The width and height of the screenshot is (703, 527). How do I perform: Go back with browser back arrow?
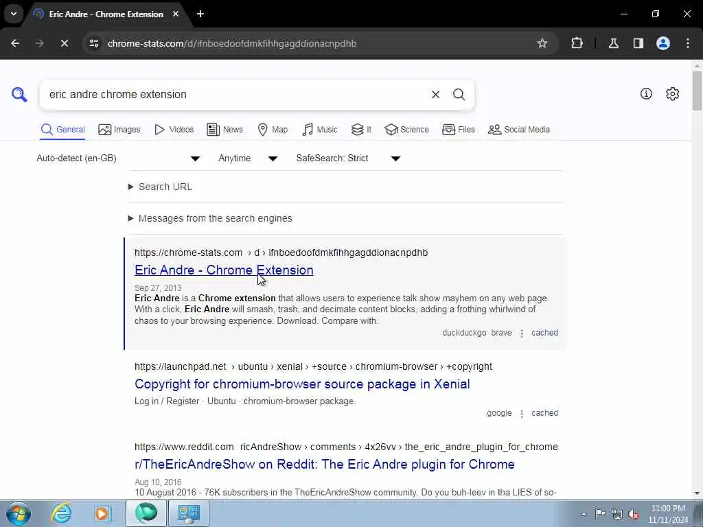(15, 43)
